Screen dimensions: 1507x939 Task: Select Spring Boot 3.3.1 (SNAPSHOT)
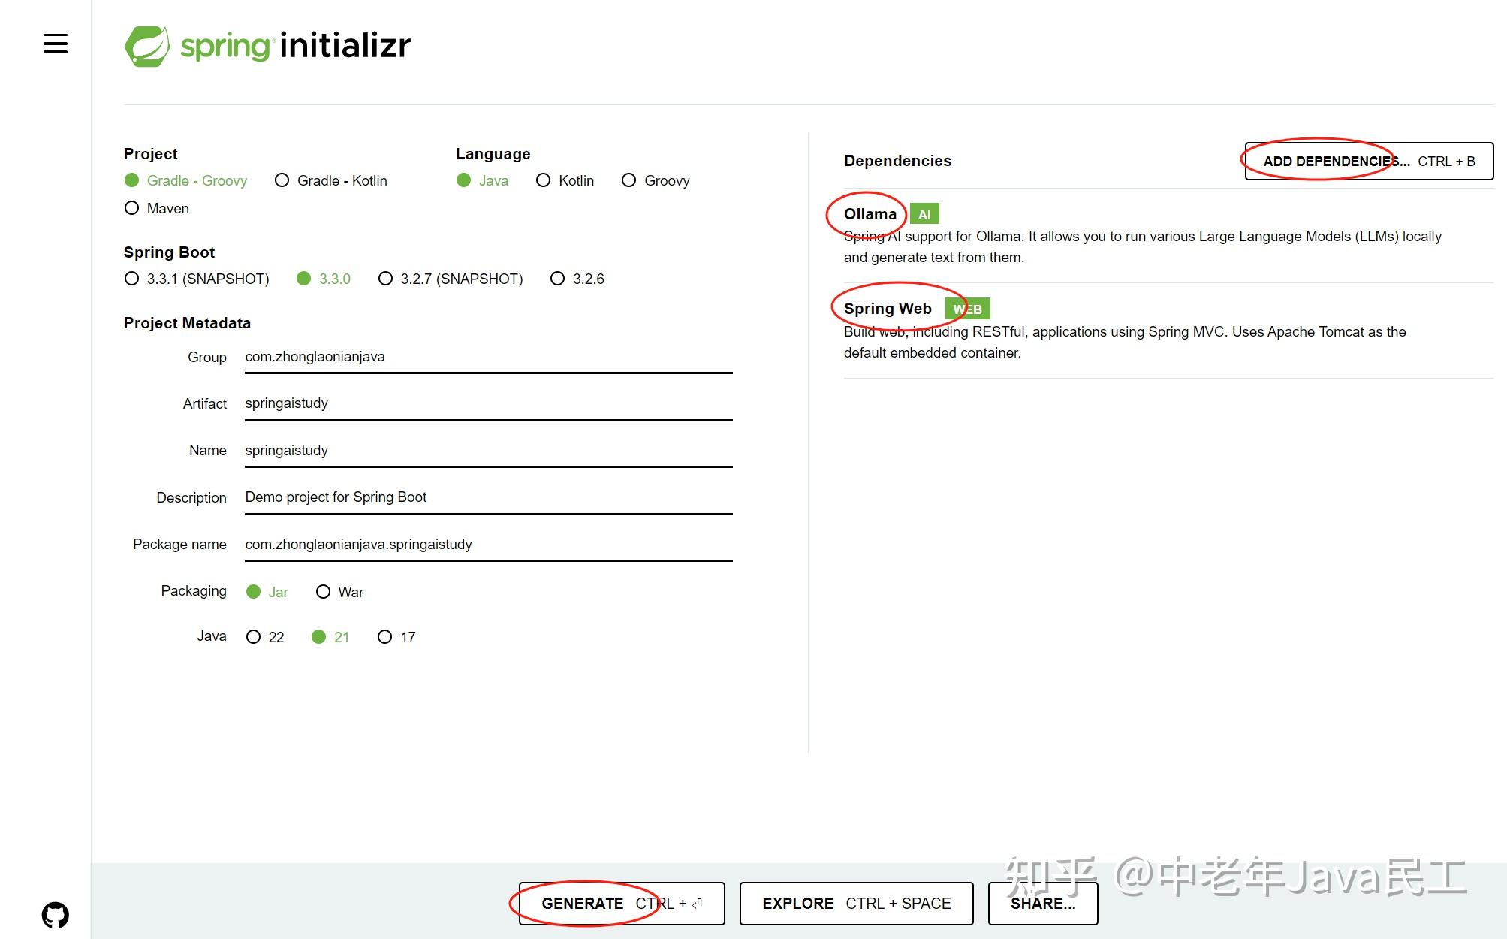click(x=132, y=279)
